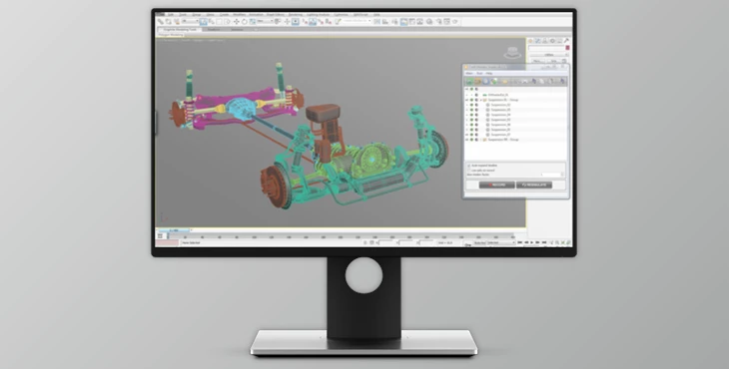The image size is (729, 369).
Task: Open Select by Name in main toolbar
Action: pos(211,21)
